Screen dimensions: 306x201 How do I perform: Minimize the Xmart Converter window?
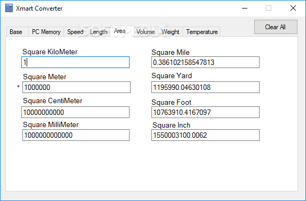[245, 8]
